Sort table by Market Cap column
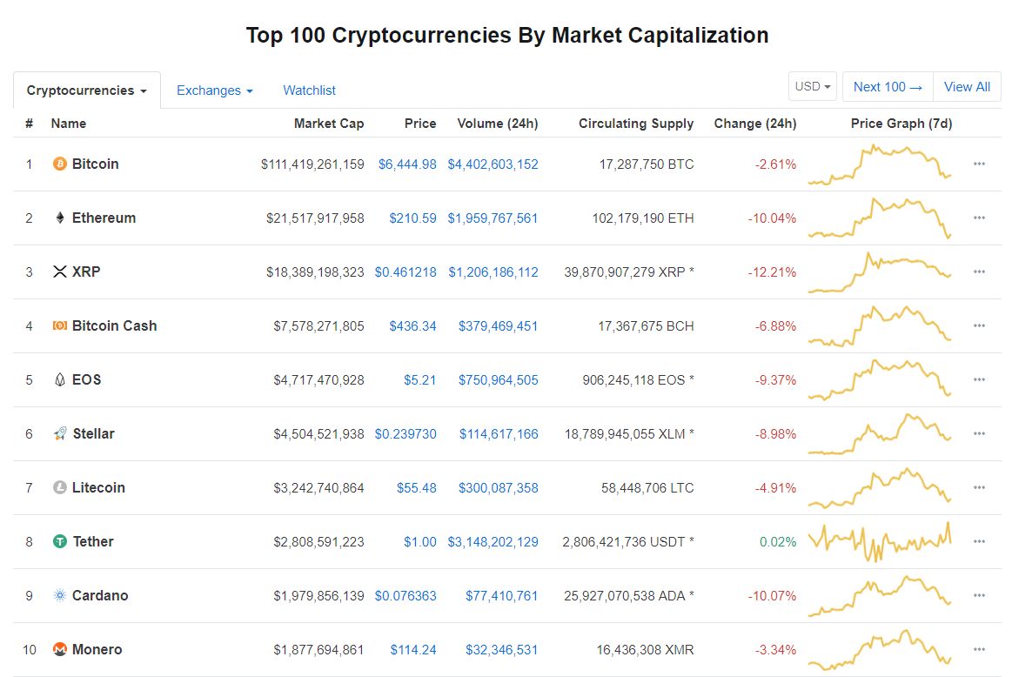Screen dimensions: 1012x677 328,124
